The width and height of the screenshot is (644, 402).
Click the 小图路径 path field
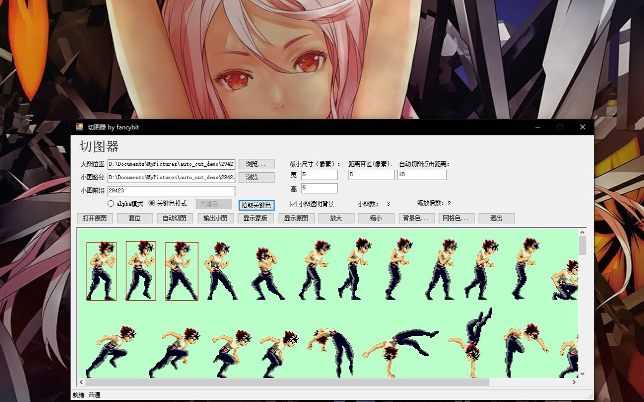pos(171,177)
